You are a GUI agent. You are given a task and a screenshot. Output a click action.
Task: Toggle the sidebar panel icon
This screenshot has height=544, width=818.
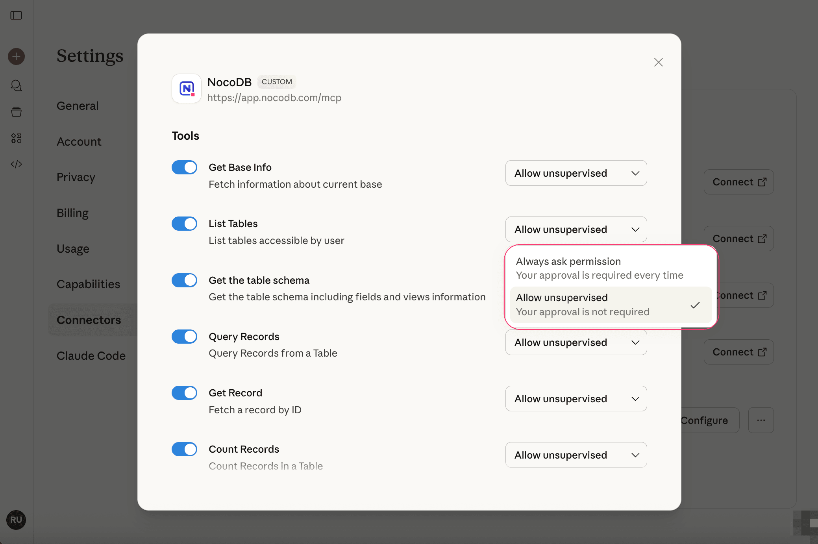click(16, 15)
